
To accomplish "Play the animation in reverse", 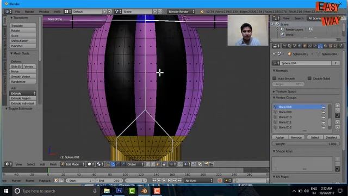I will (x=164, y=181).
